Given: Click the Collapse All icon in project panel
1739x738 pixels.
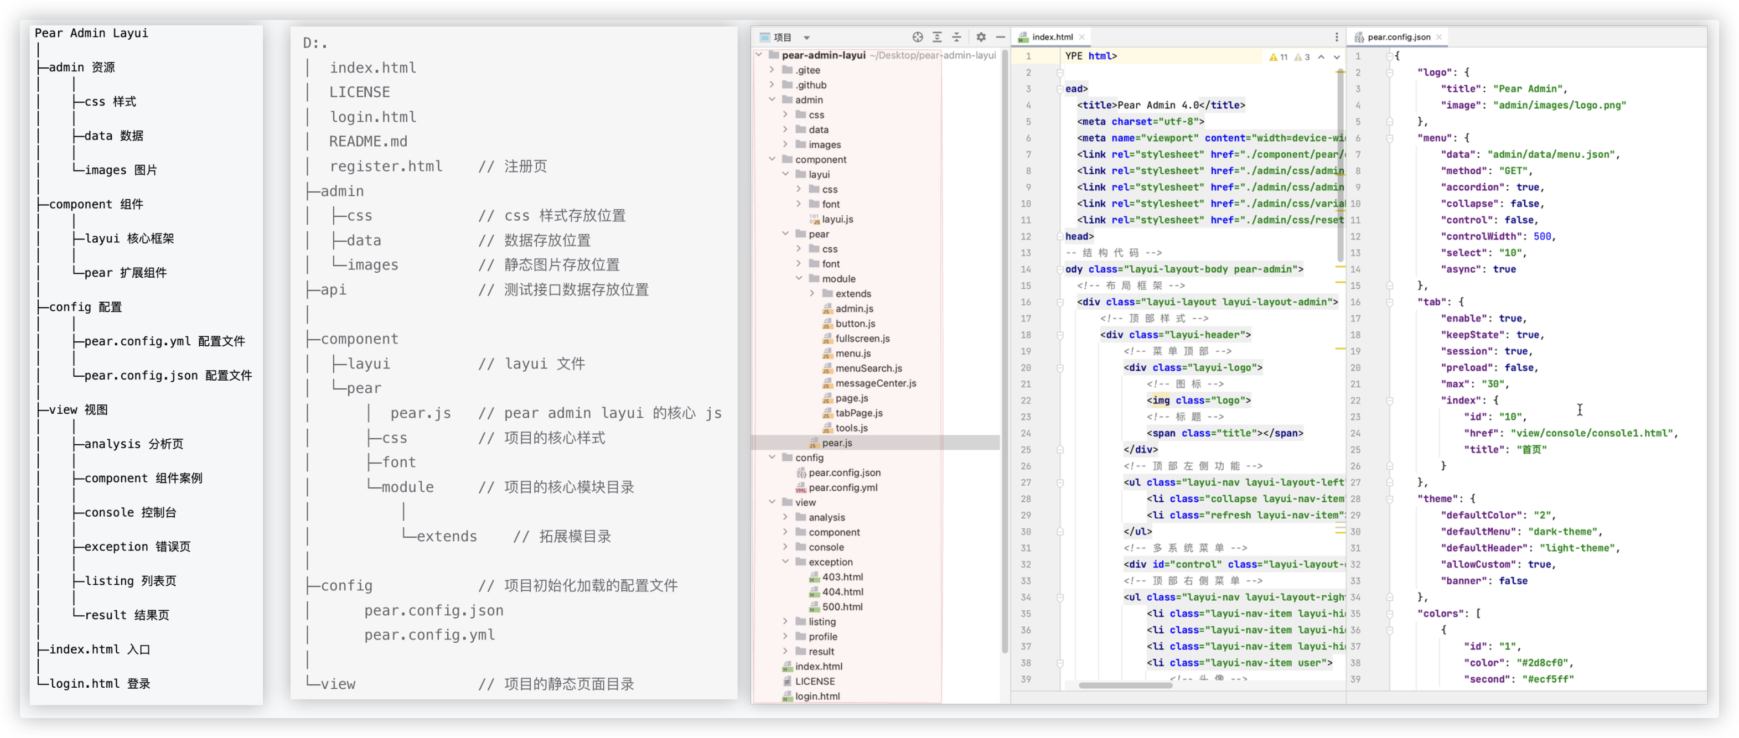Looking at the screenshot, I should tap(956, 37).
